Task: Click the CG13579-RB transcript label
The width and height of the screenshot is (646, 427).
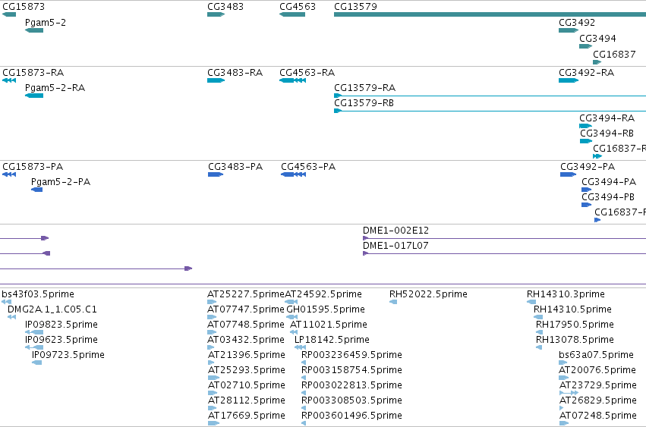Action: click(x=364, y=103)
